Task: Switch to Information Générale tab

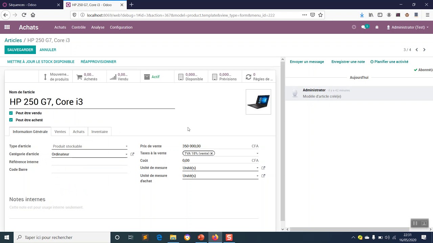Action: (x=30, y=132)
